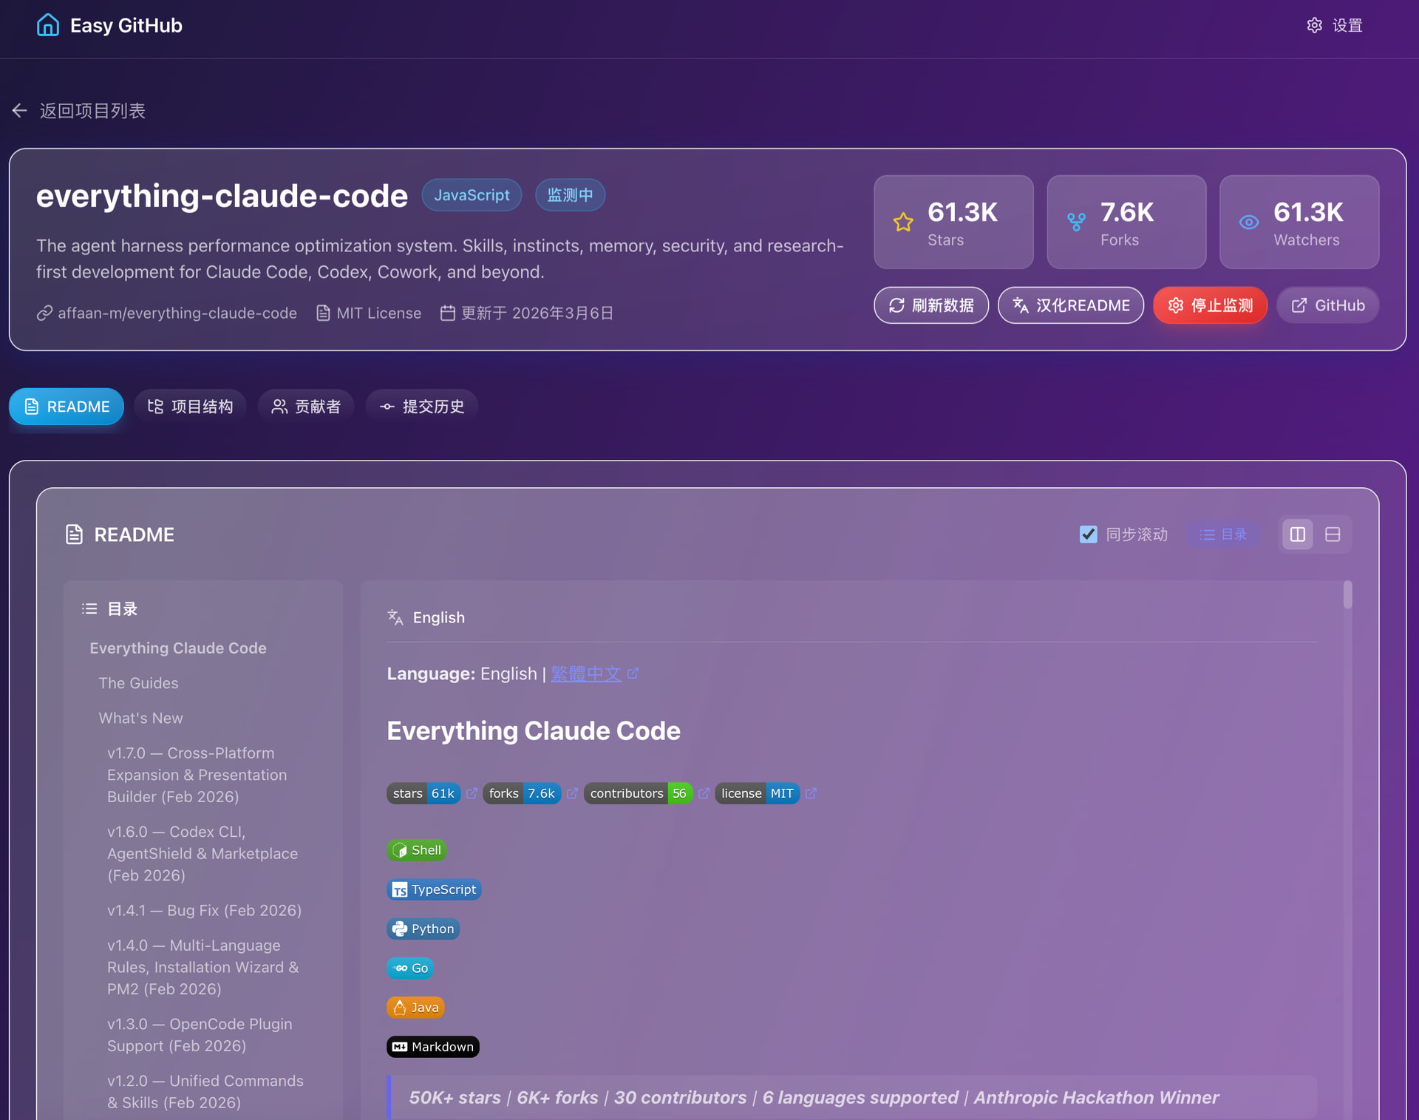Click the JavaScript language tag
The image size is (1419, 1120).
coord(472,195)
